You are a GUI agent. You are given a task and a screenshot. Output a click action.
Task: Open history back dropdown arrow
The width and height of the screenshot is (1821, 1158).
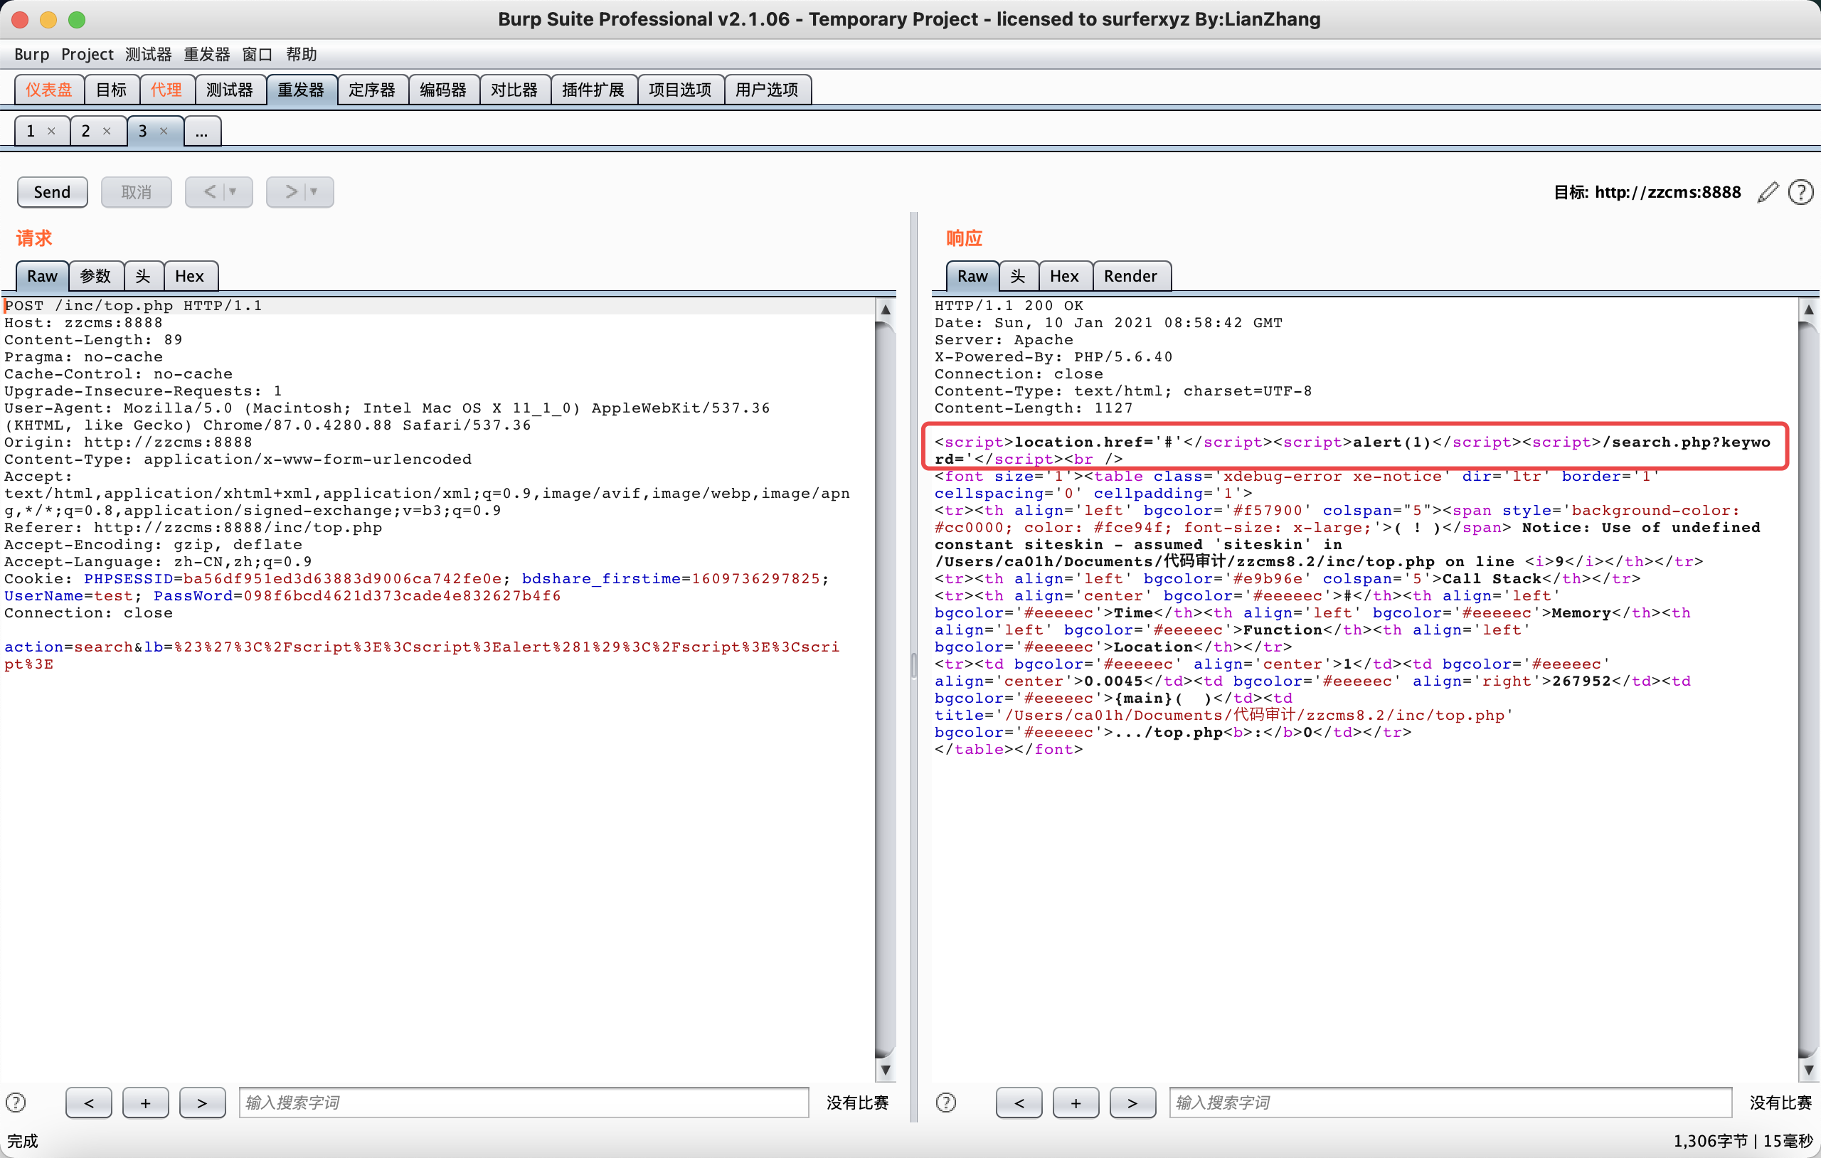233,192
